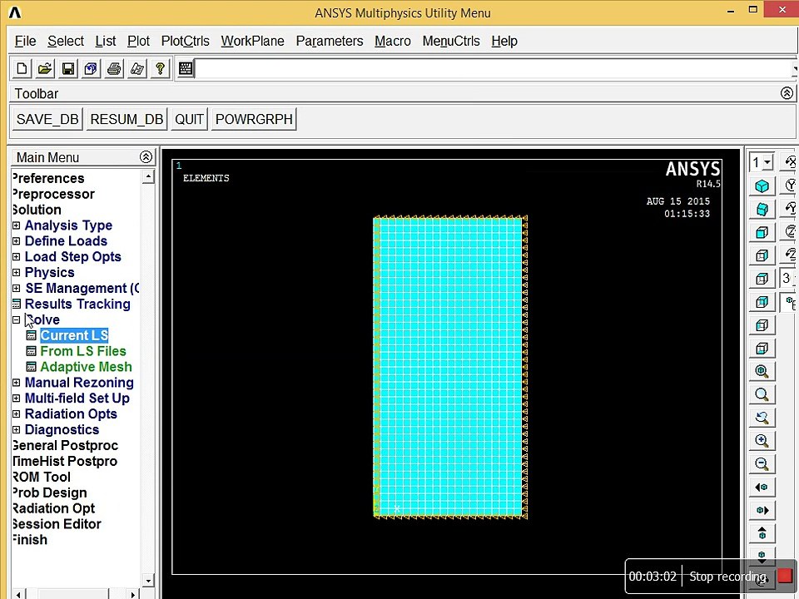Viewport: 799px width, 599px height.
Task: Select the Right View cube icon
Action: coord(762,255)
